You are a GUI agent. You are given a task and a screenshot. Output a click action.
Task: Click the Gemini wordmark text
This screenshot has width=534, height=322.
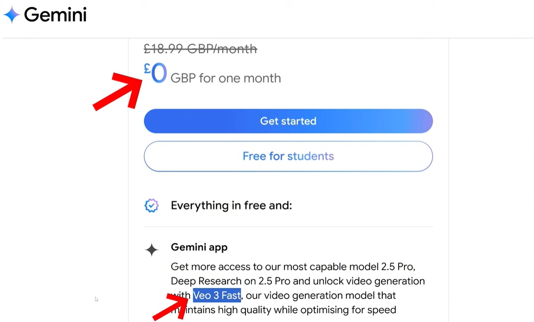[x=55, y=15]
